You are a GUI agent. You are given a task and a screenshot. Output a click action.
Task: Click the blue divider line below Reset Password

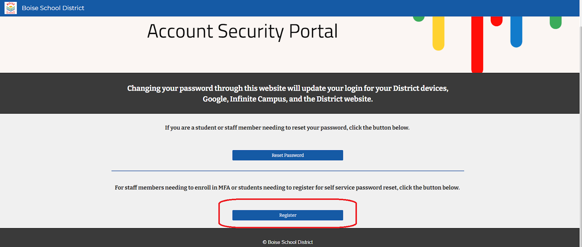click(x=288, y=170)
